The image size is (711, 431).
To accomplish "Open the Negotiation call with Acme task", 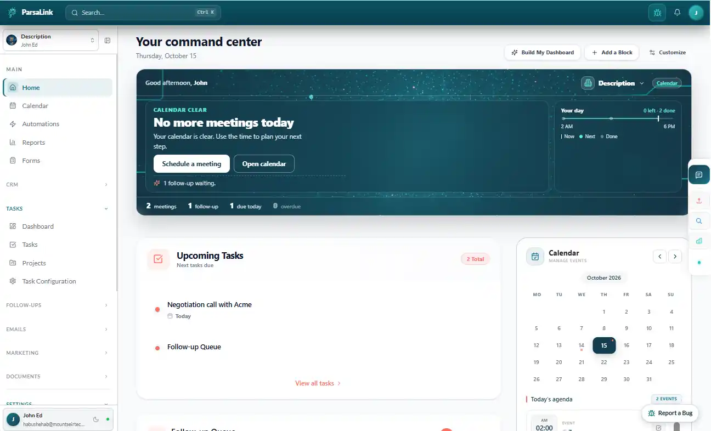I will (210, 305).
